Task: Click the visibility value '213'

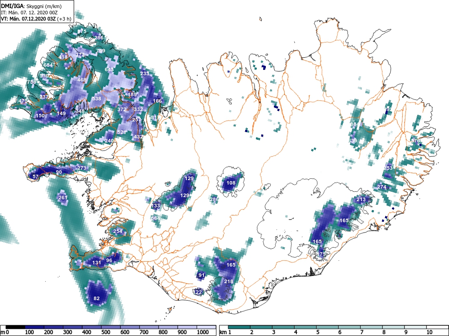Action: 361,199
